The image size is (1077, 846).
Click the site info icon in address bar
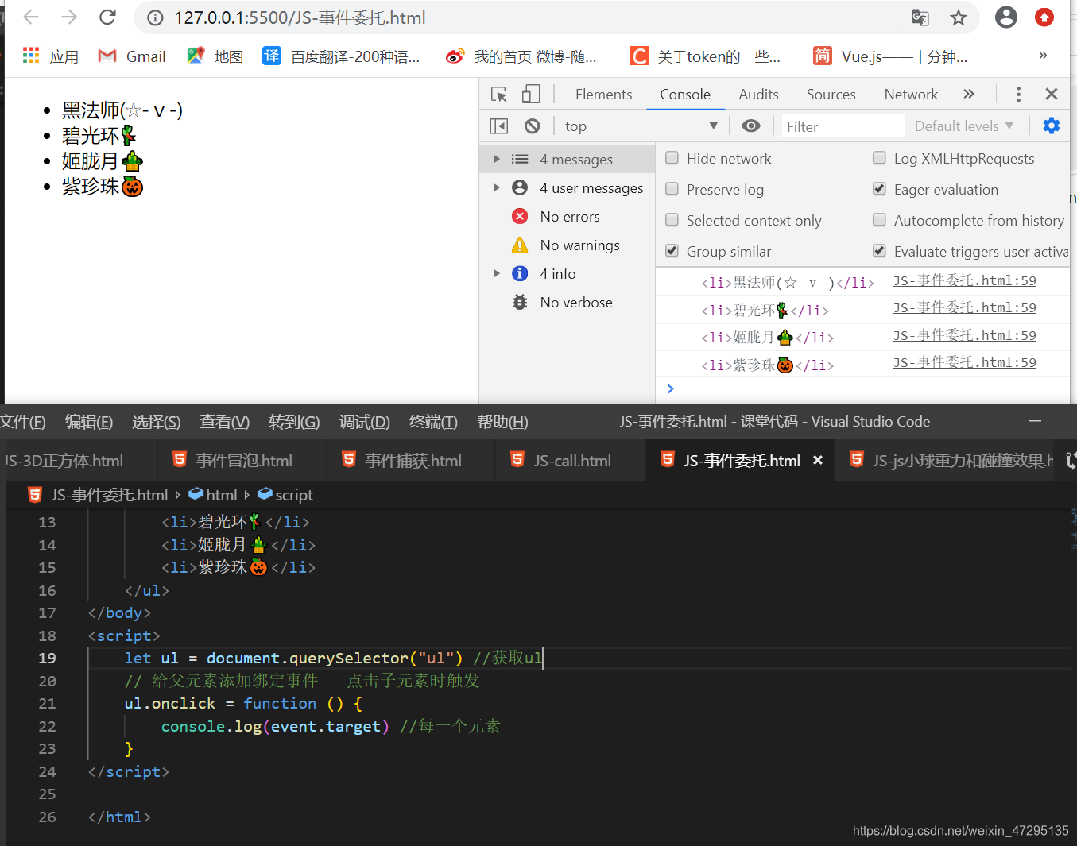[156, 17]
